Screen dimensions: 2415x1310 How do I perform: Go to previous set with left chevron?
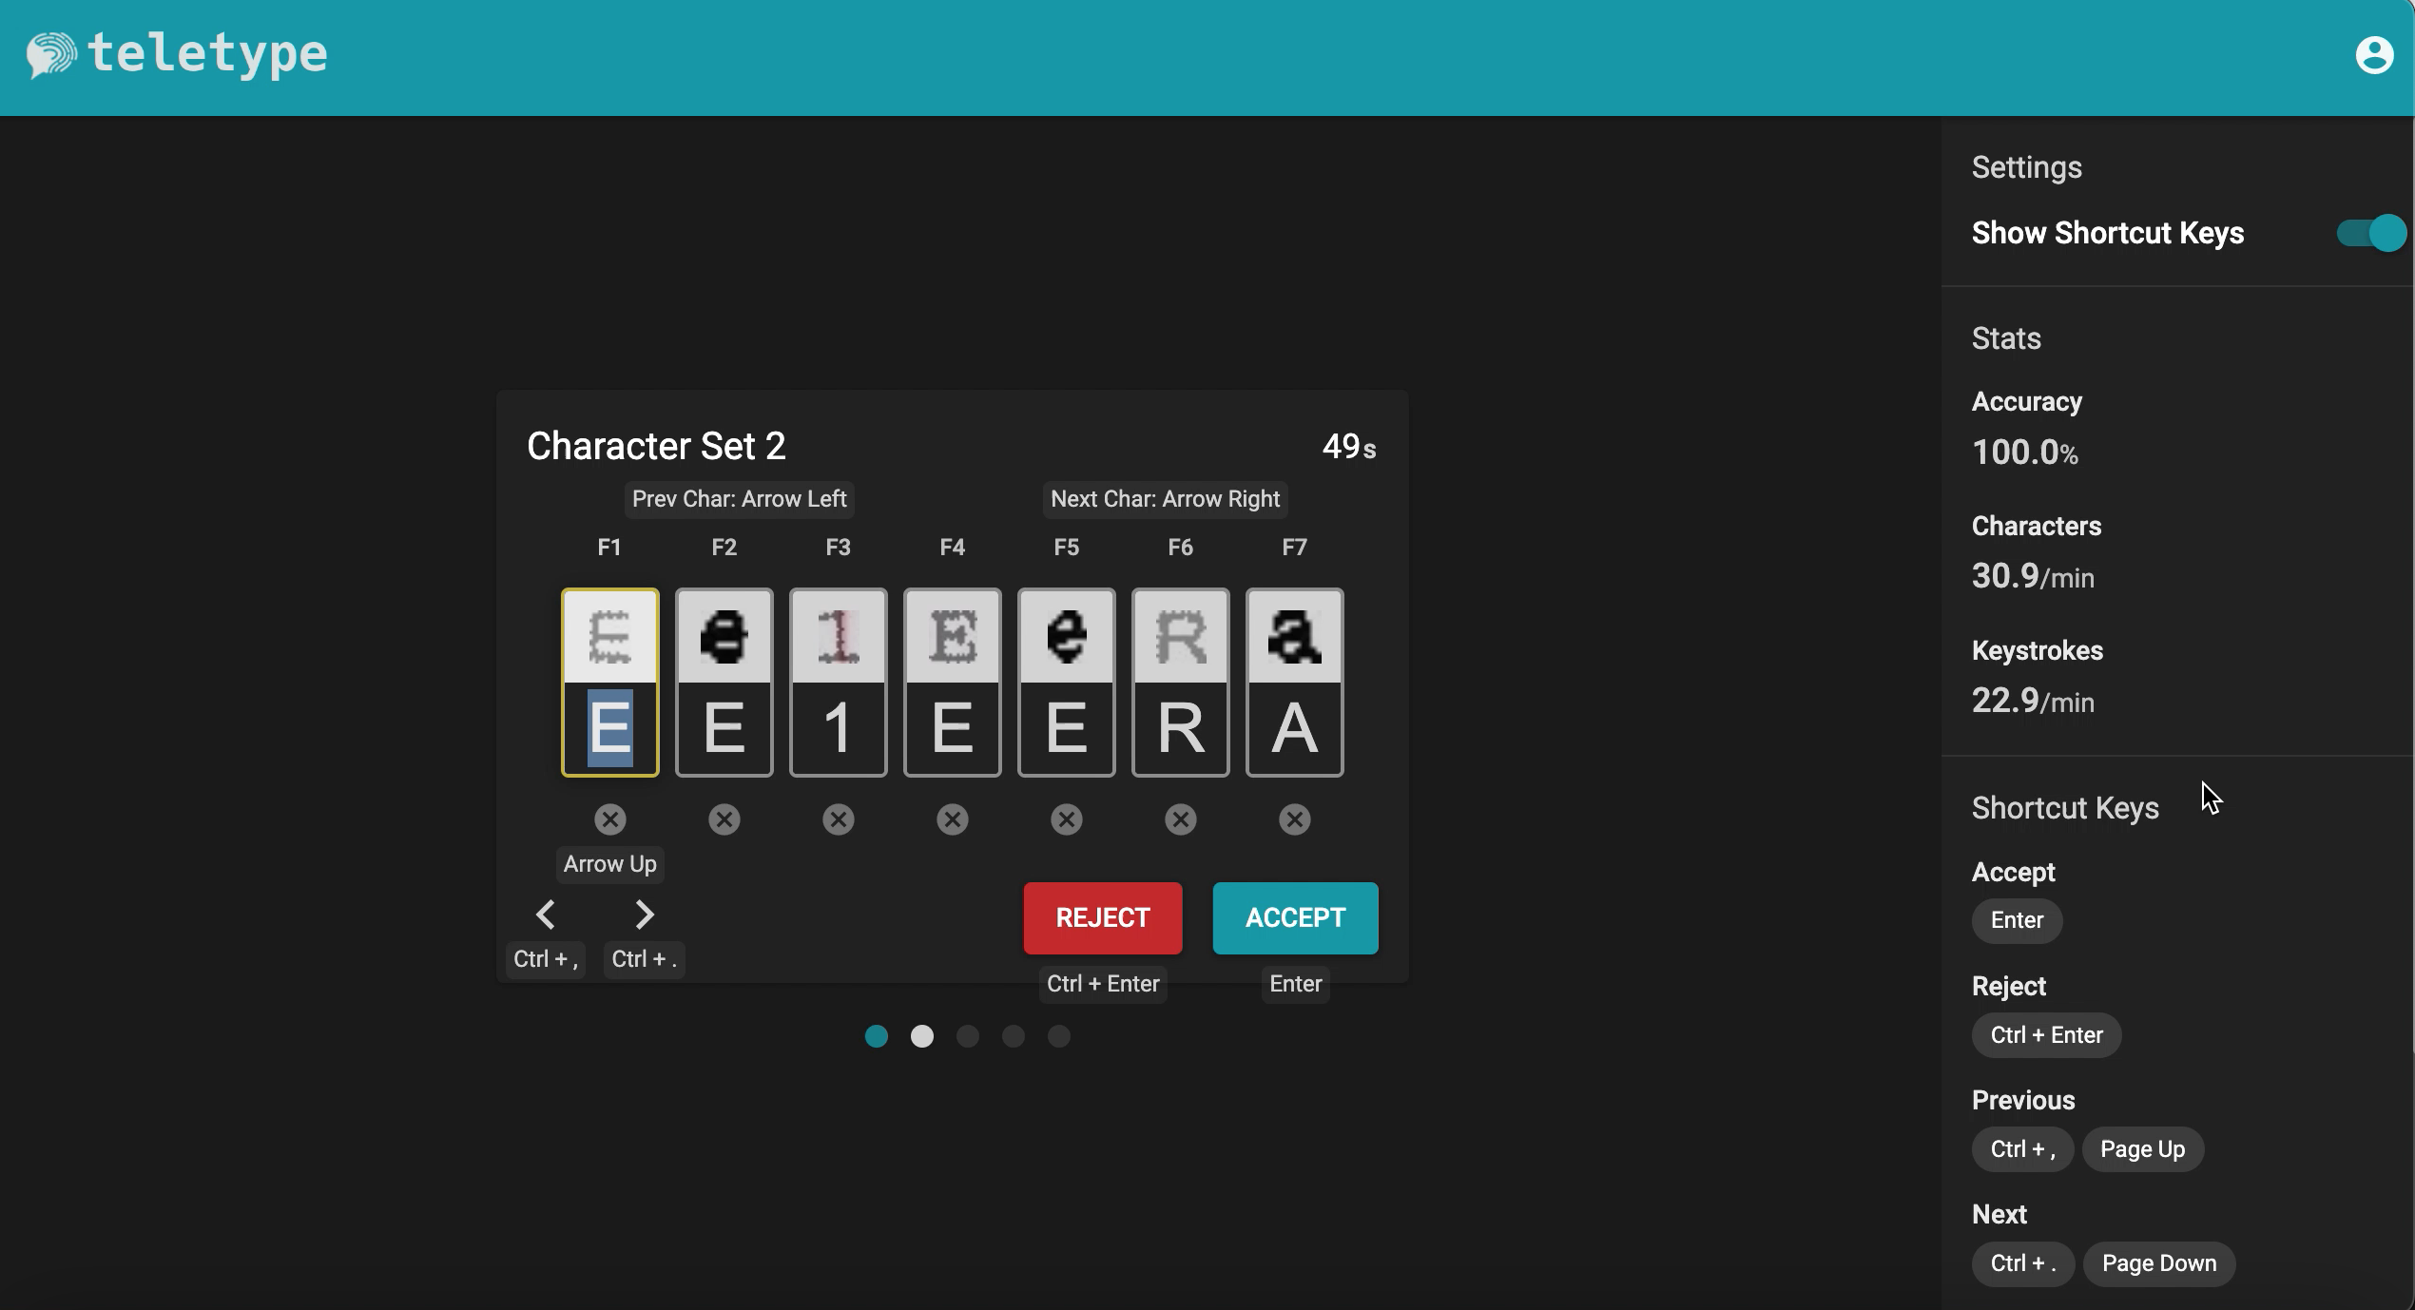[545, 915]
